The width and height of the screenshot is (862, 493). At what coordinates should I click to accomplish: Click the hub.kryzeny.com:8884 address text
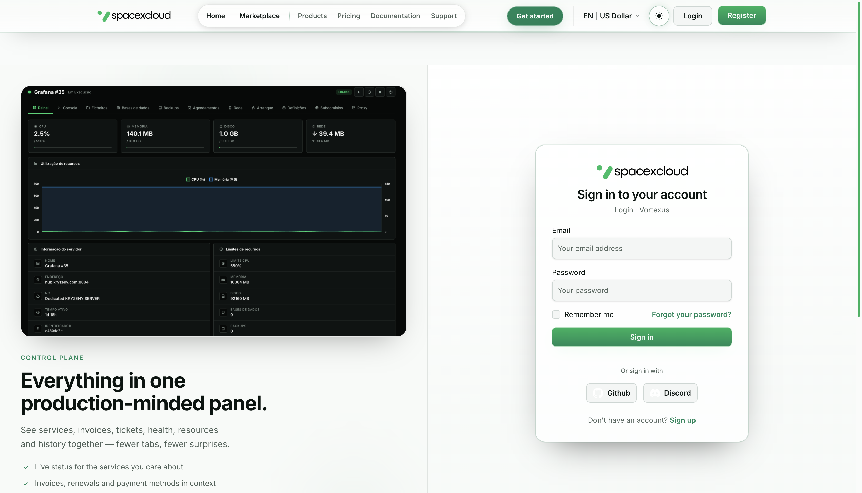(x=67, y=282)
